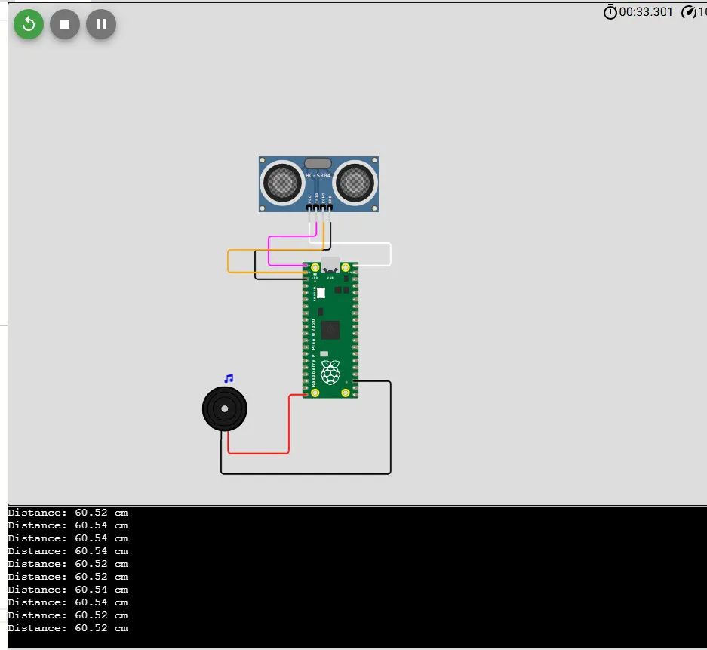The width and height of the screenshot is (707, 650).
Task: Click the raspberry logo on the Pico
Action: 330,373
